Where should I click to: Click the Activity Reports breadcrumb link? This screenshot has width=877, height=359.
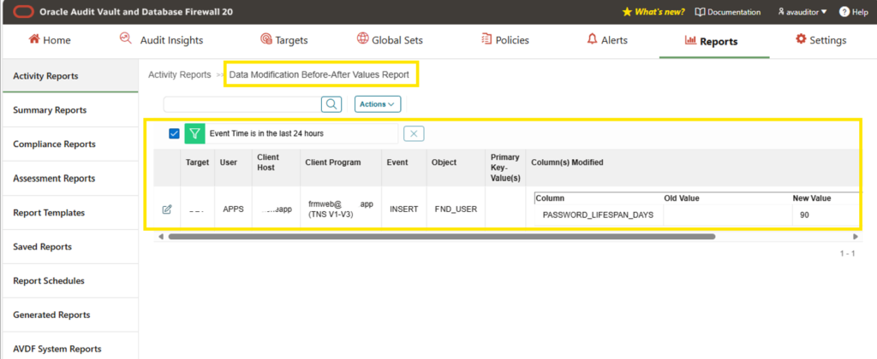[180, 74]
